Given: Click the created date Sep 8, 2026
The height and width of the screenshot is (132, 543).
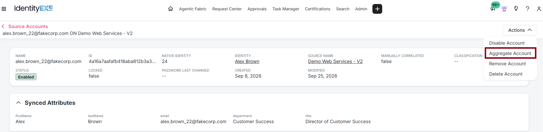Looking at the screenshot, I should click(x=248, y=76).
